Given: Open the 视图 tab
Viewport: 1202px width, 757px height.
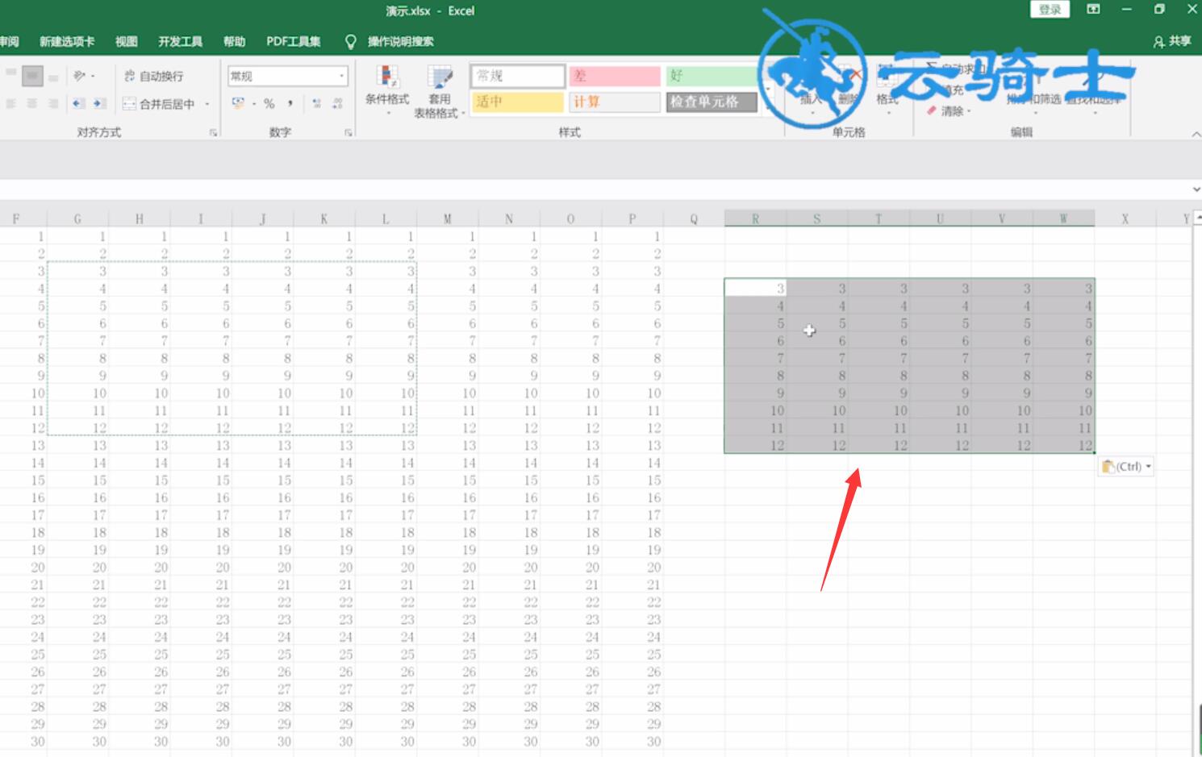Looking at the screenshot, I should [127, 41].
